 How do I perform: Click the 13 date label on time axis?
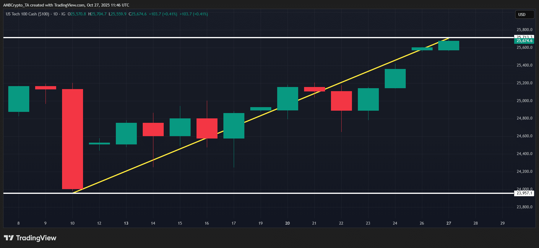click(x=126, y=223)
